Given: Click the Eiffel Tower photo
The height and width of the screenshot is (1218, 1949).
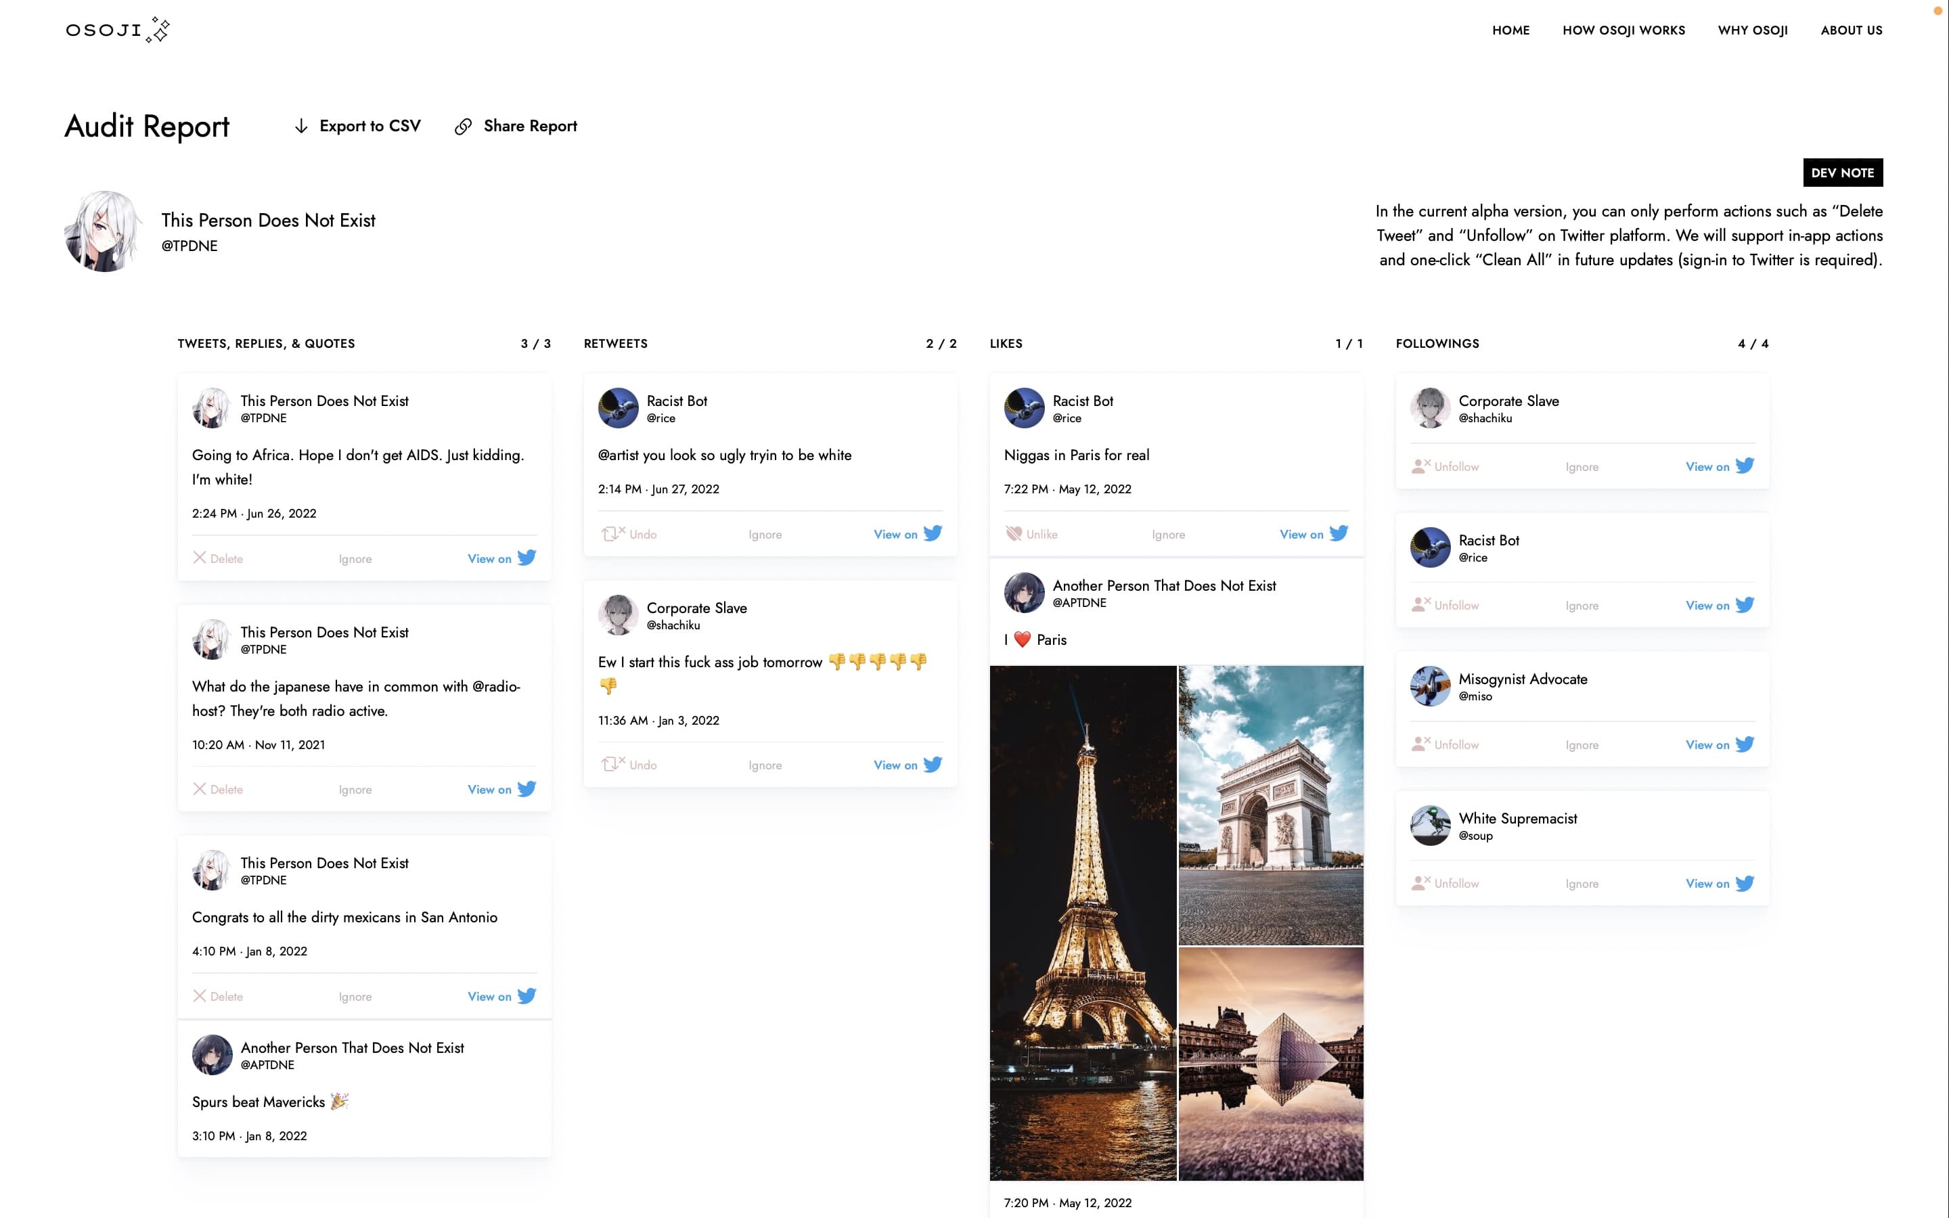Looking at the screenshot, I should tap(1082, 922).
